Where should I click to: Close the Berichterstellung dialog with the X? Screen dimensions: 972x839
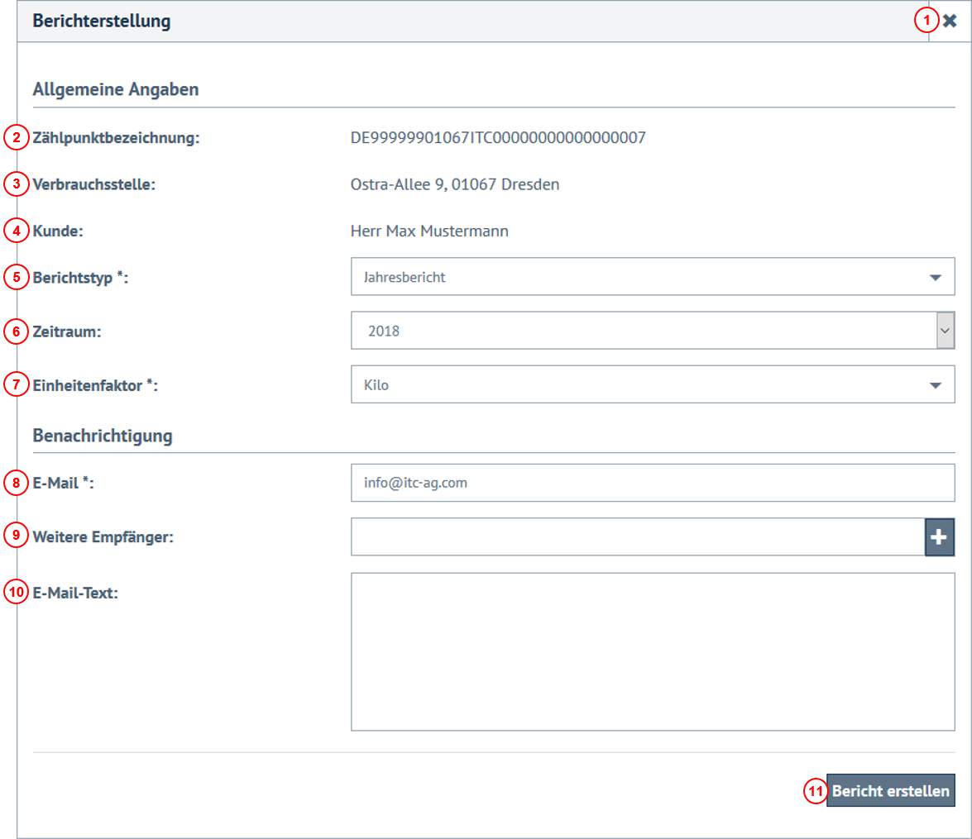click(x=950, y=21)
